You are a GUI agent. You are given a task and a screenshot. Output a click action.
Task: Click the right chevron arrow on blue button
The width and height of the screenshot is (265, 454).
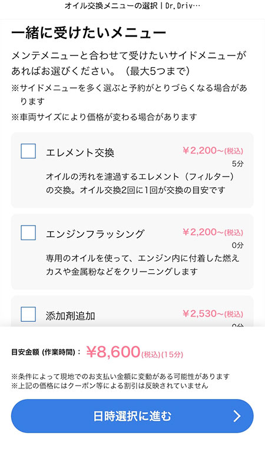pos(237,416)
